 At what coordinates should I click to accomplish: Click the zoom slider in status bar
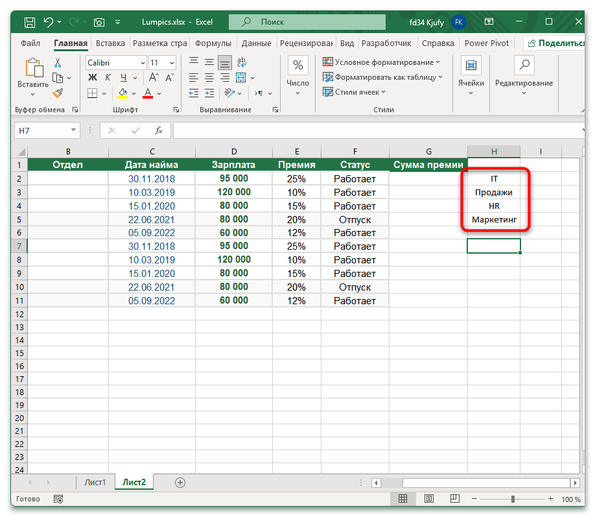click(513, 499)
